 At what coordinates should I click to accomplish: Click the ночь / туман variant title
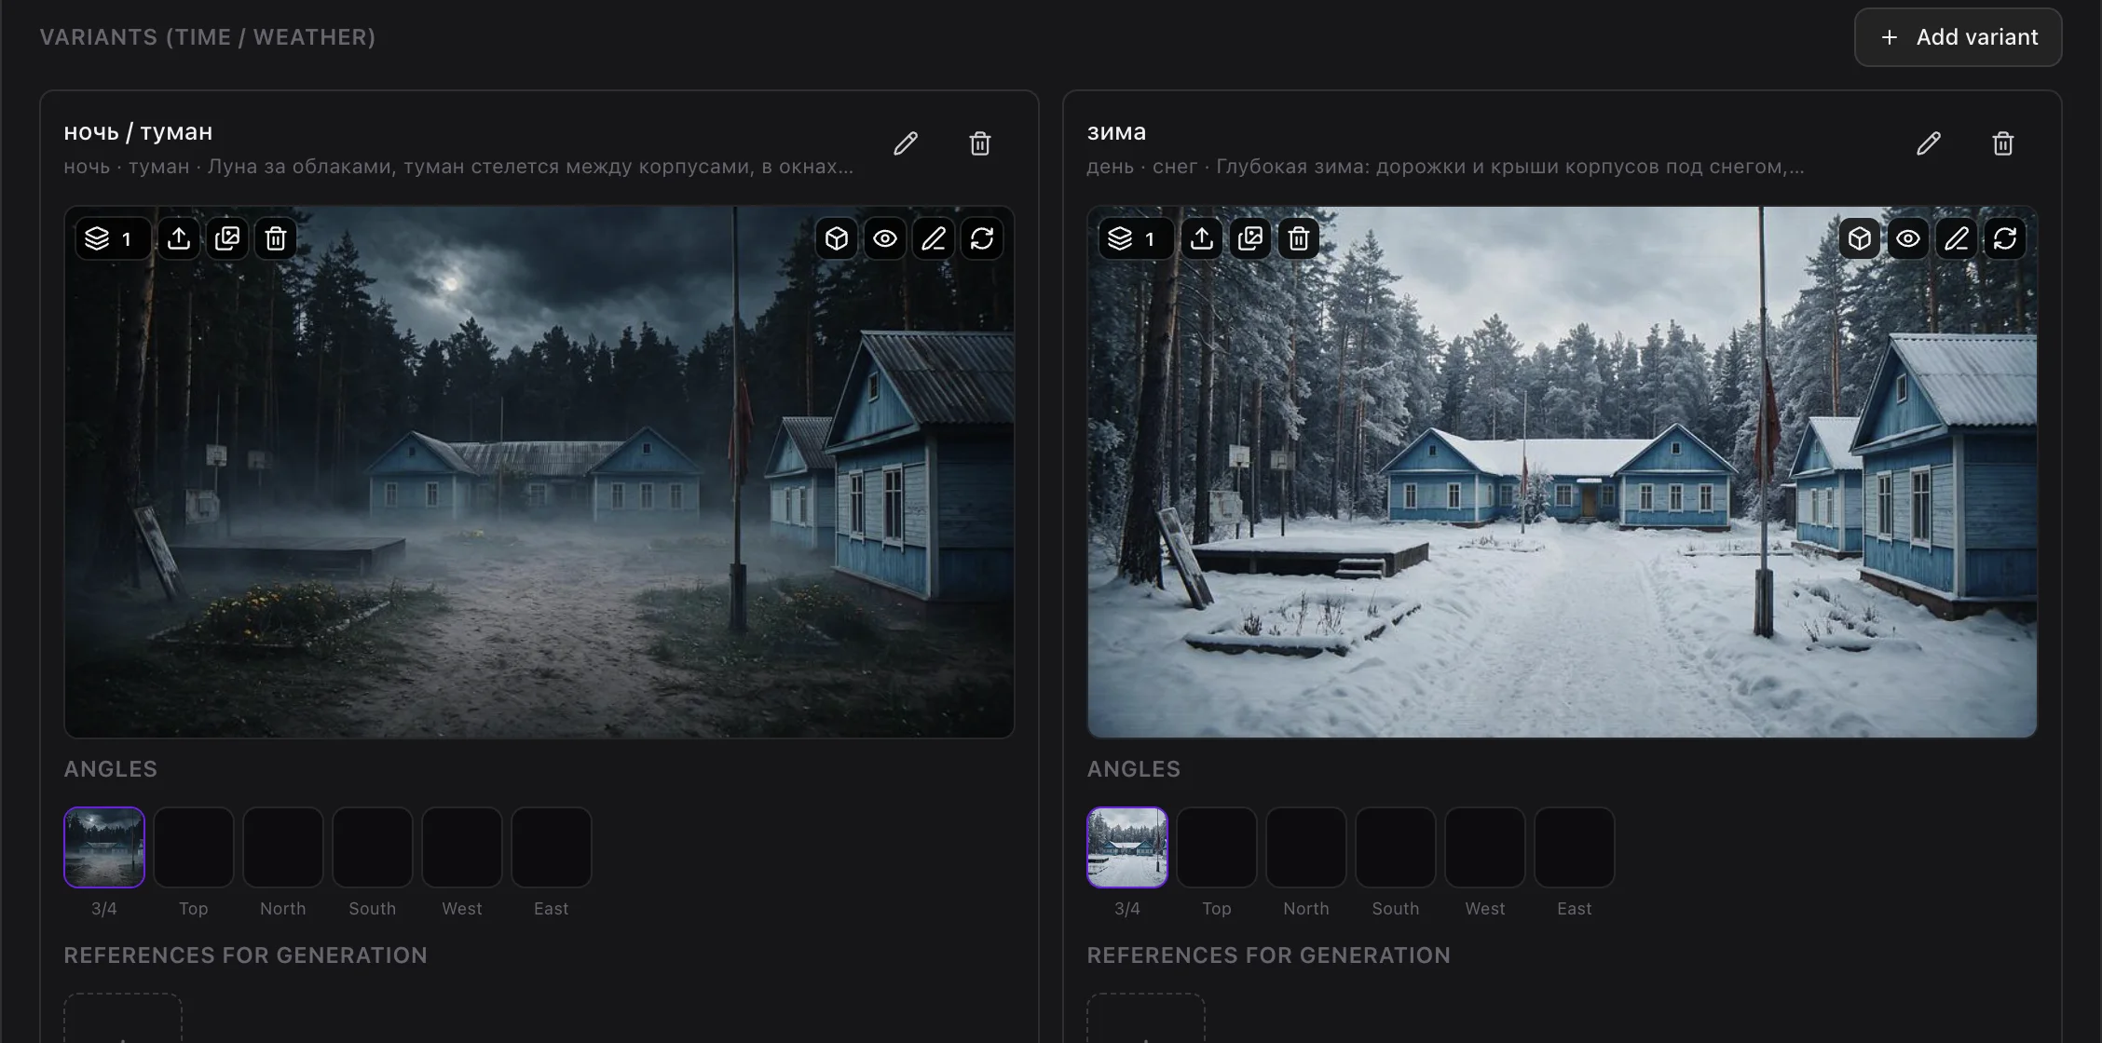138,132
